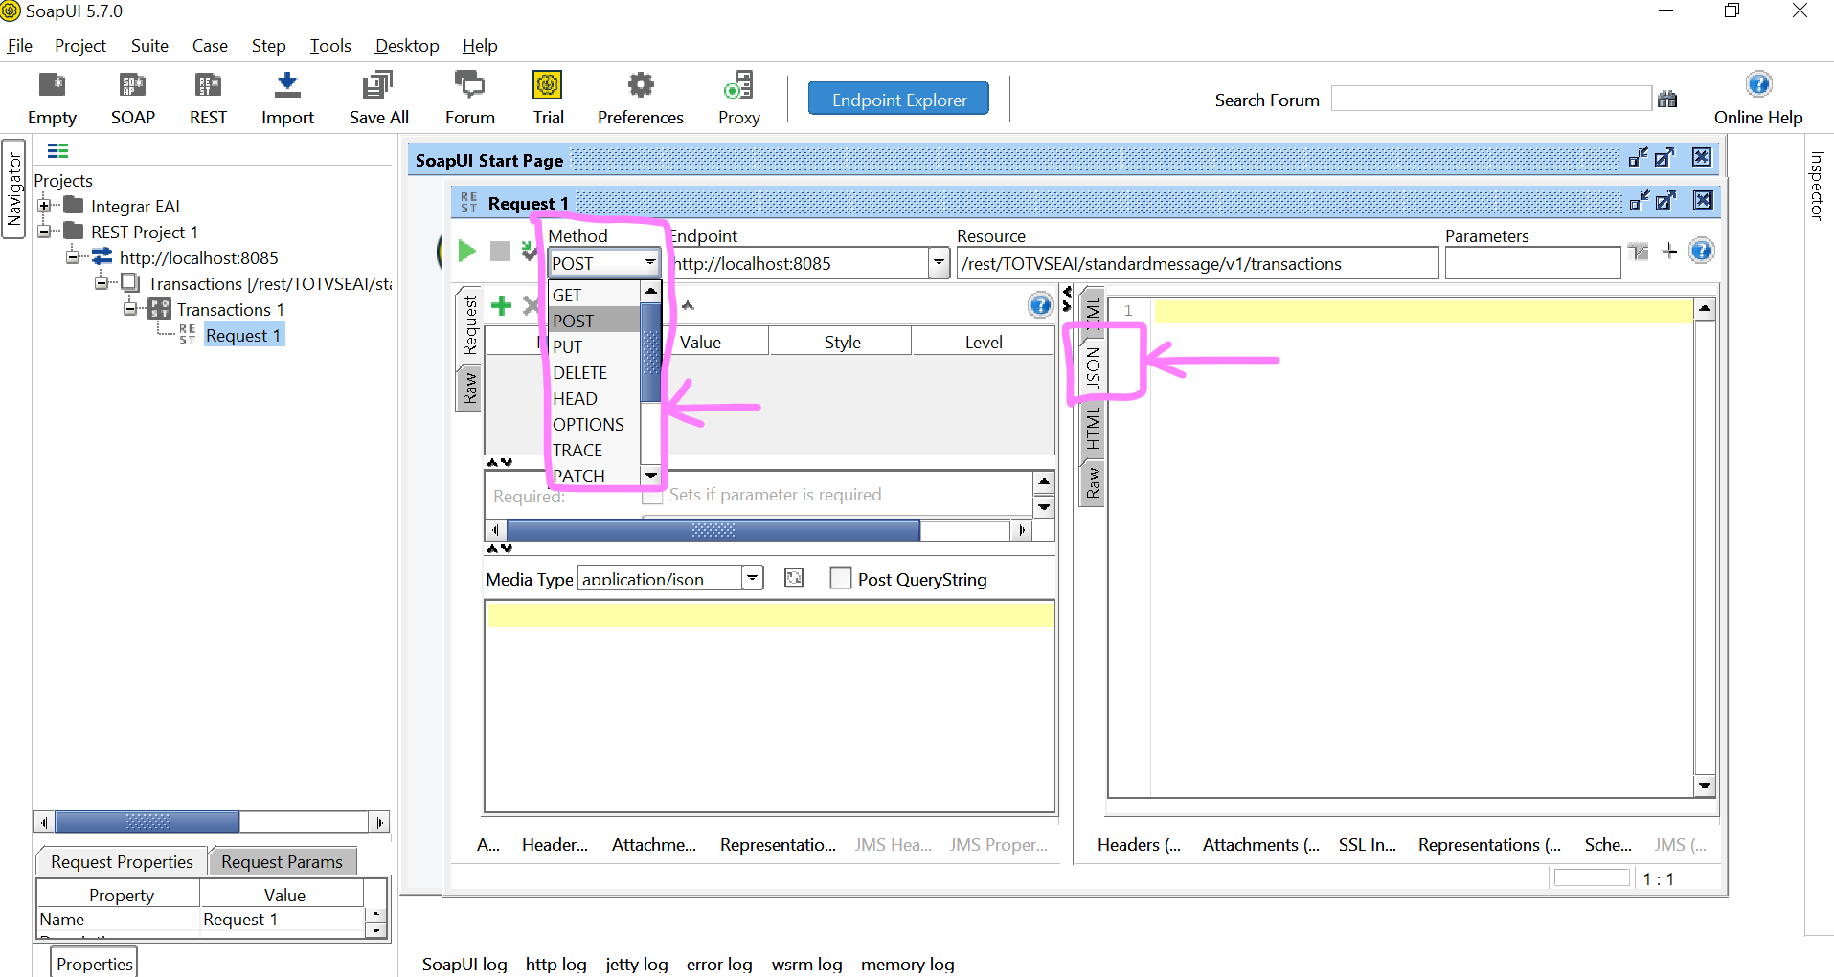
Task: Pick OPTIONS in the method list
Action: [595, 424]
